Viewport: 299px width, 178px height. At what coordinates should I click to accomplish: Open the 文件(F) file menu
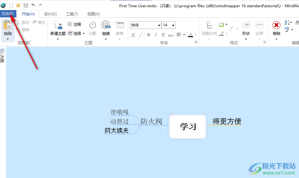(8, 14)
